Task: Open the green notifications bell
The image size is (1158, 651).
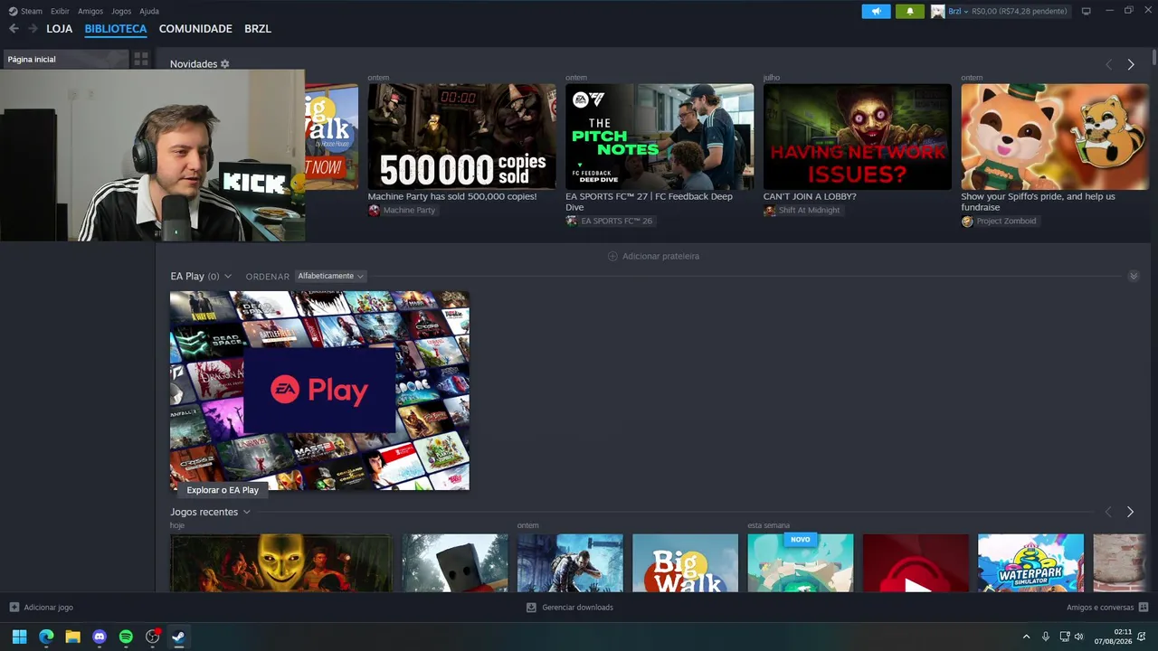Action: tap(909, 11)
